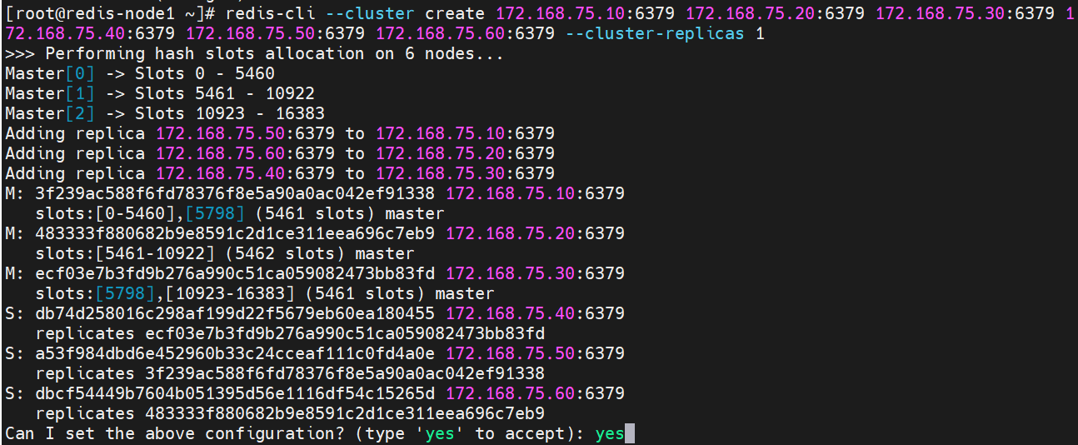Click 172.168.75.50:6379 on the S: line
1078x445 pixels.
coord(535,353)
